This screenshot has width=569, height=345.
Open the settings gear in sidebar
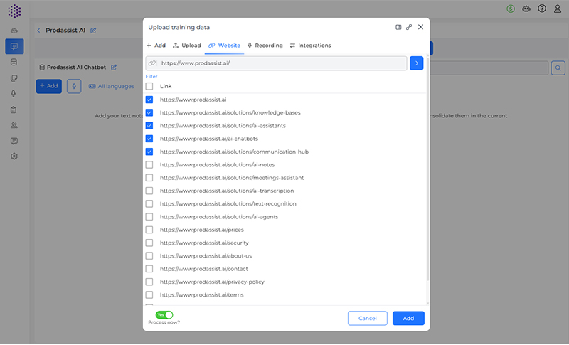[x=14, y=156]
